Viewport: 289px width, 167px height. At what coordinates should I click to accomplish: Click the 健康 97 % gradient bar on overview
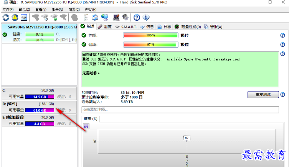(150, 44)
